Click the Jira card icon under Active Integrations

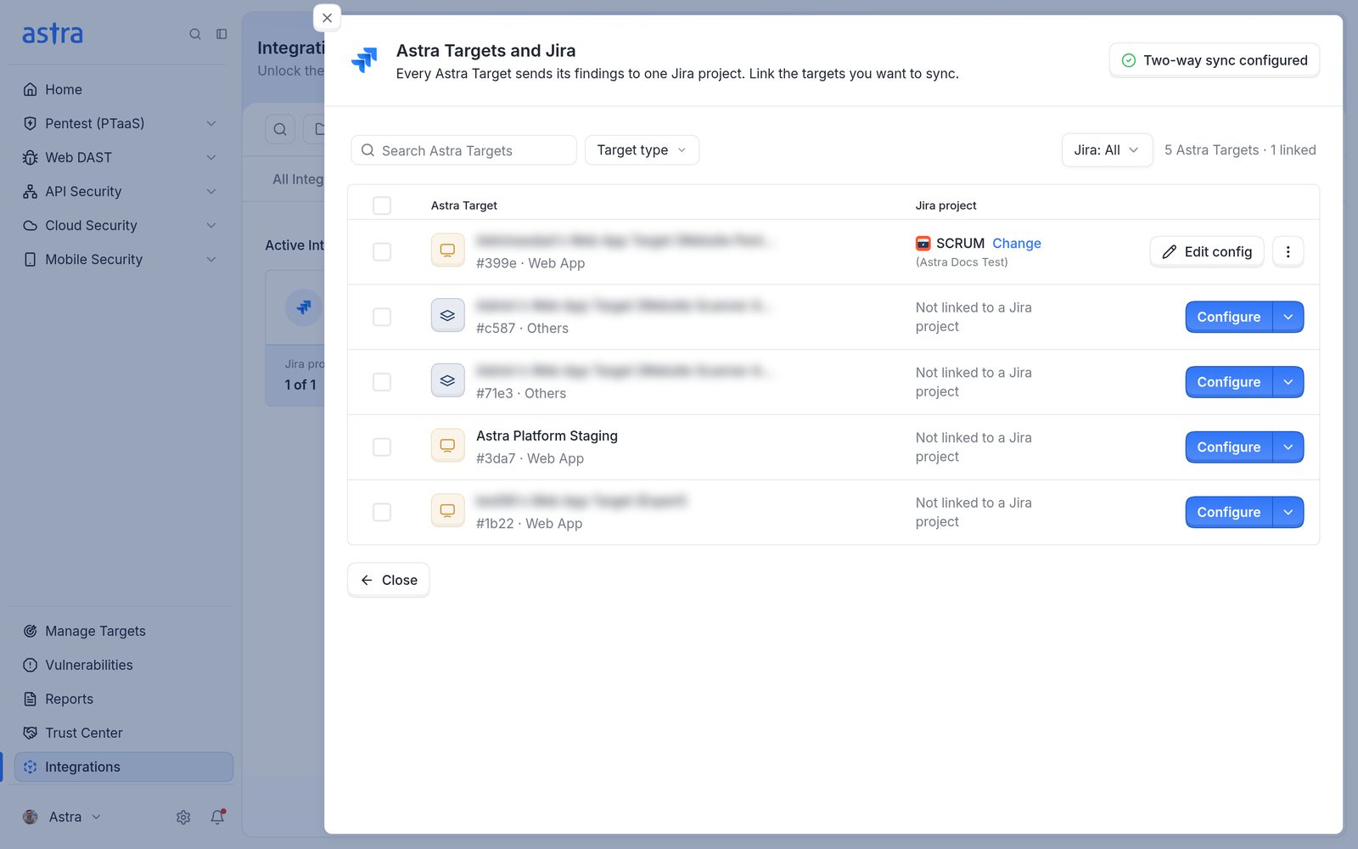click(303, 306)
